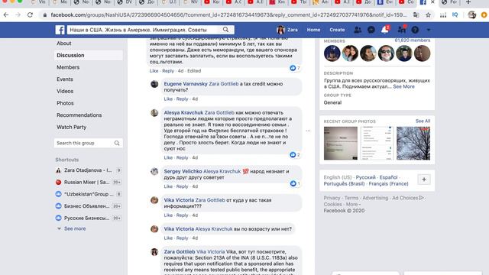Screen dimensions: 489x275
Task: Open the About section
Action: tap(64, 44)
